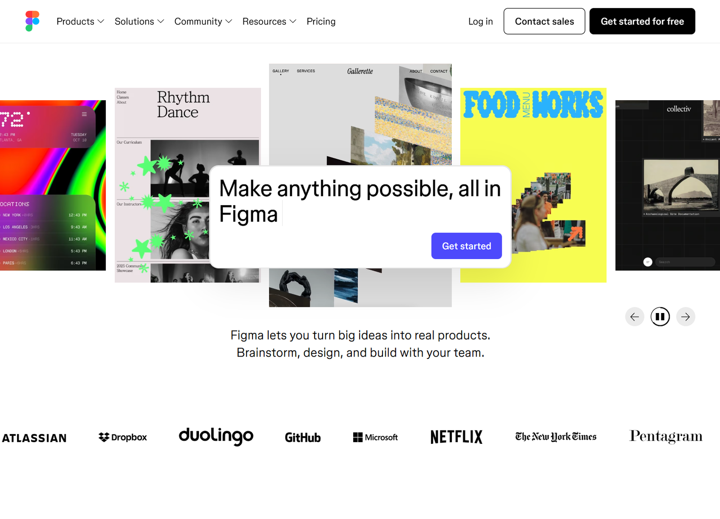Click the Contact sales button
Viewport: 720px width, 519px height.
click(x=544, y=21)
